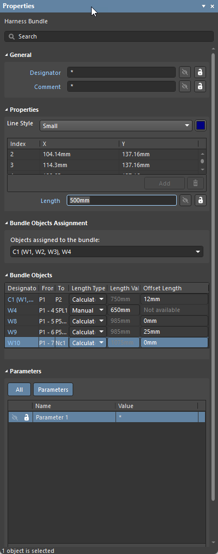Click the X value 104.14mm cell
This screenshot has width=218, height=554.
tap(80, 155)
